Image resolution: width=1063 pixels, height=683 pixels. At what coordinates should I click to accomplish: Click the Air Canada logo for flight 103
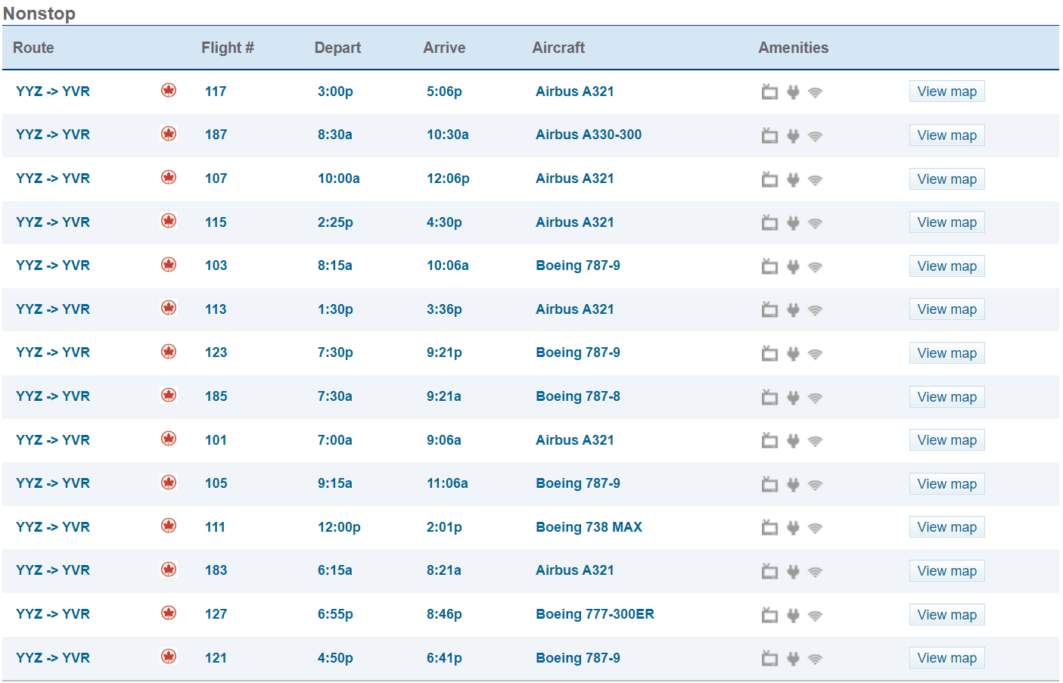coord(169,265)
